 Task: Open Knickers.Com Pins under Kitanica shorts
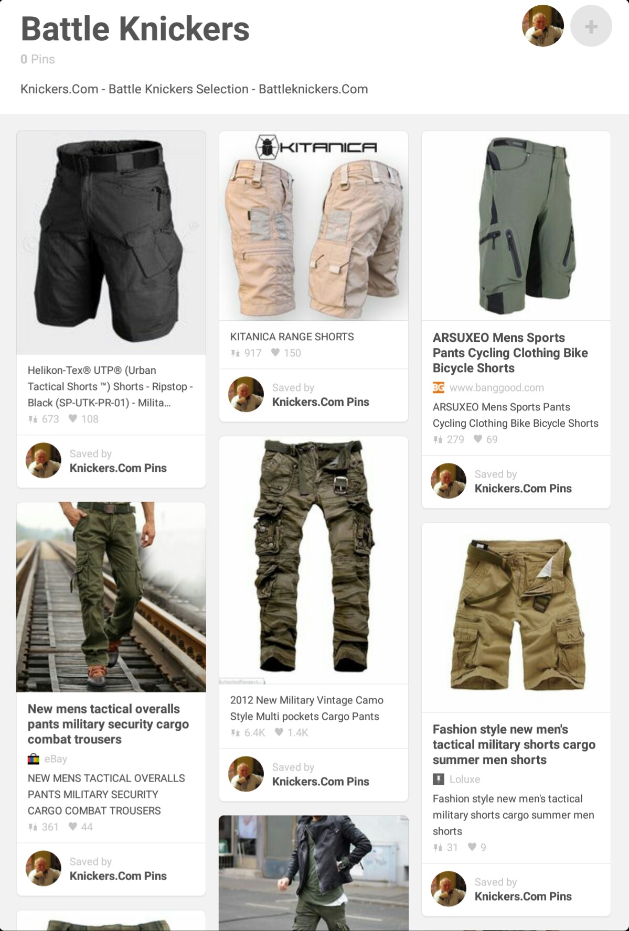coord(321,402)
